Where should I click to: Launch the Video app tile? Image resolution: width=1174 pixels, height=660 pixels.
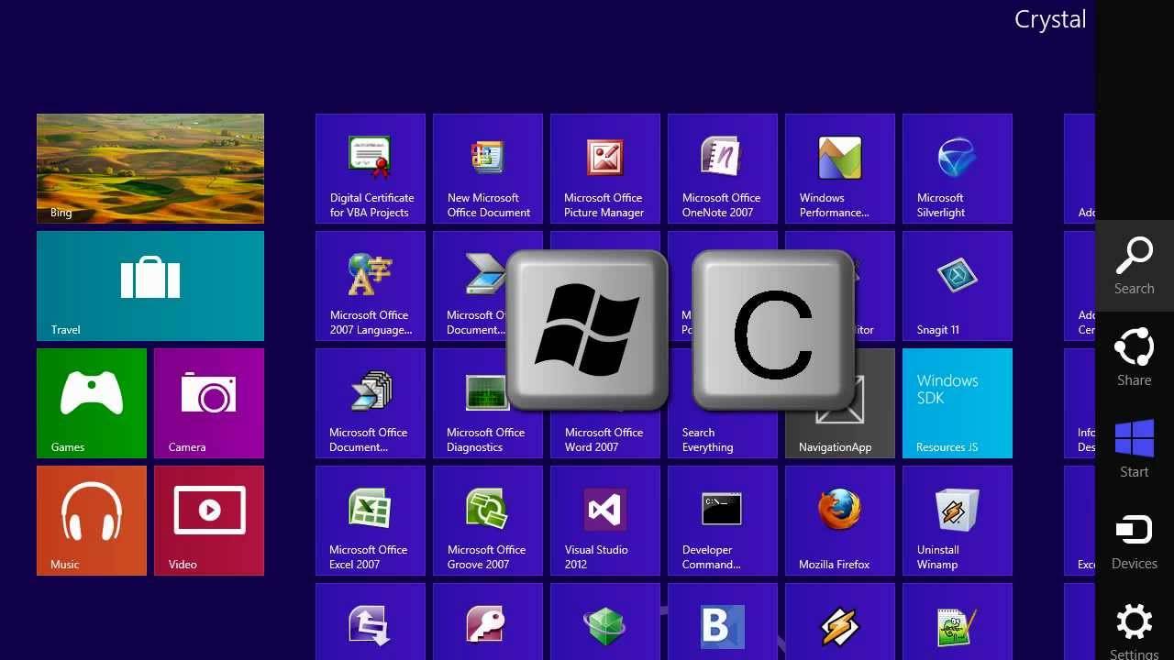tap(209, 521)
